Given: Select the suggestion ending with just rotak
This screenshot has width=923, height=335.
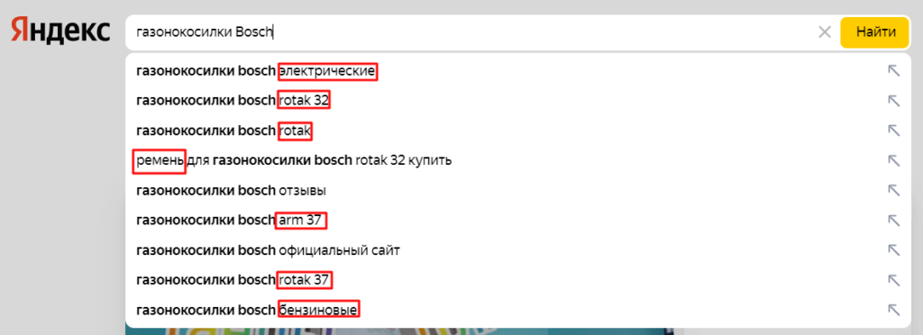Looking at the screenshot, I should (x=518, y=131).
